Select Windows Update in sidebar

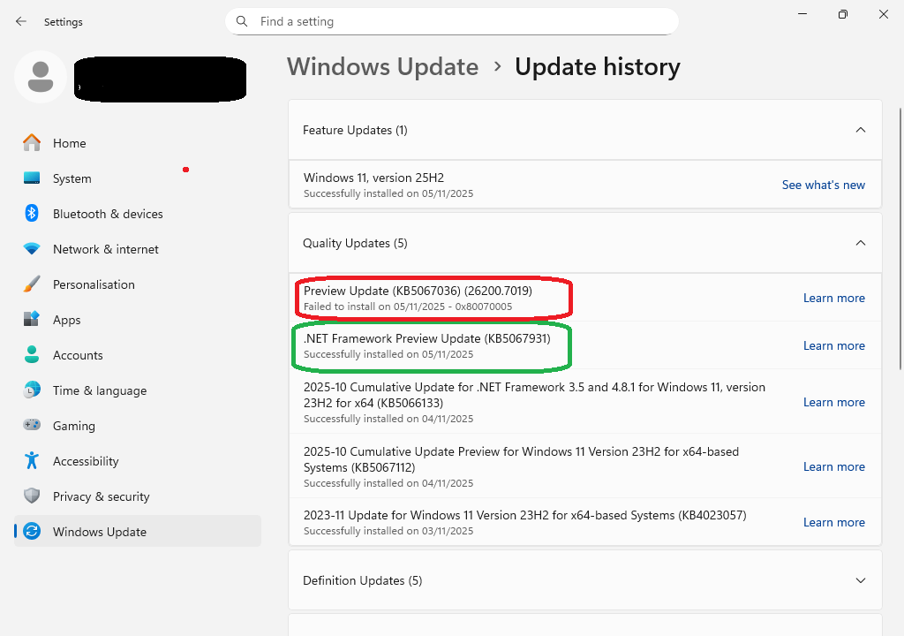(x=138, y=532)
